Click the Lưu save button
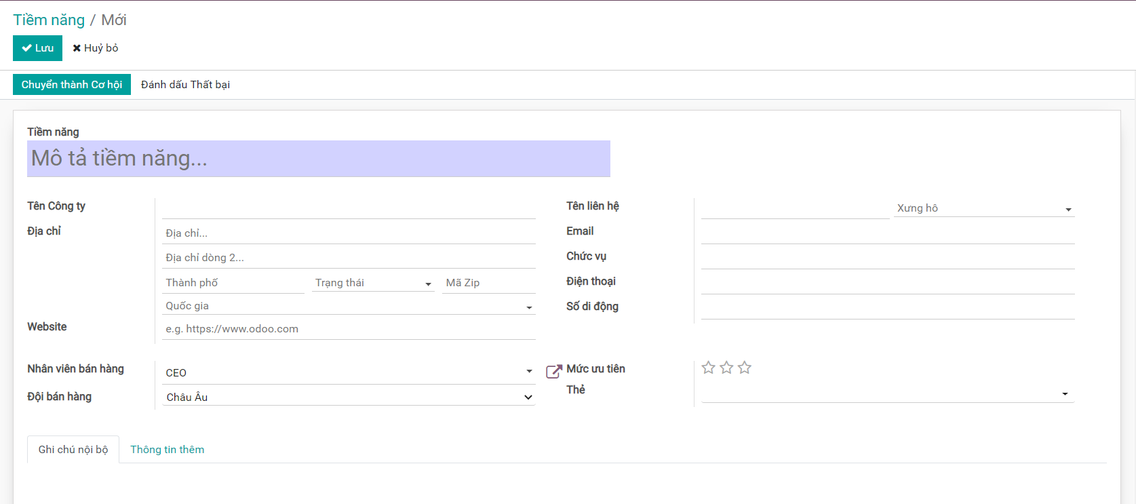 pos(37,48)
